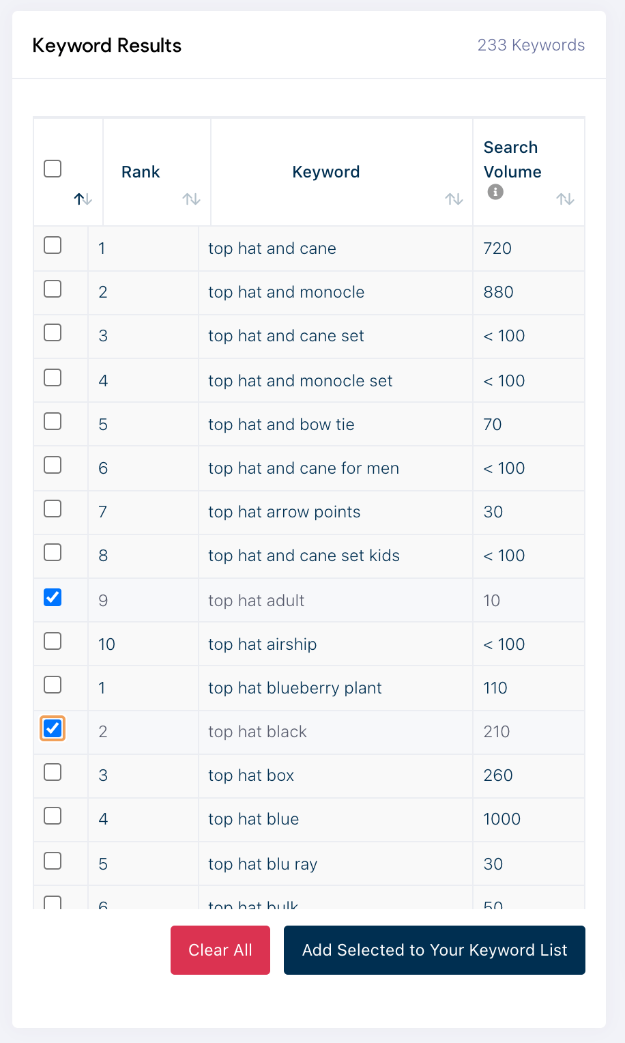This screenshot has width=625, height=1043.
Task: Tick the top hat blue checkbox
Action: 53,816
